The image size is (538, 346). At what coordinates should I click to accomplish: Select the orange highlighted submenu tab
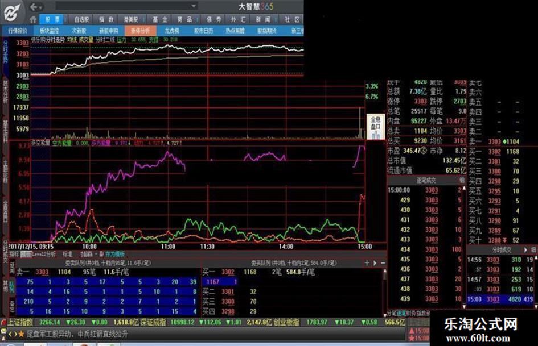pos(140,31)
